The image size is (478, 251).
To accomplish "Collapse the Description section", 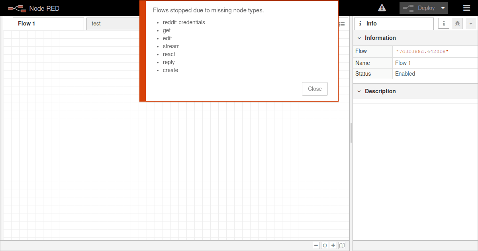I will (359, 91).
